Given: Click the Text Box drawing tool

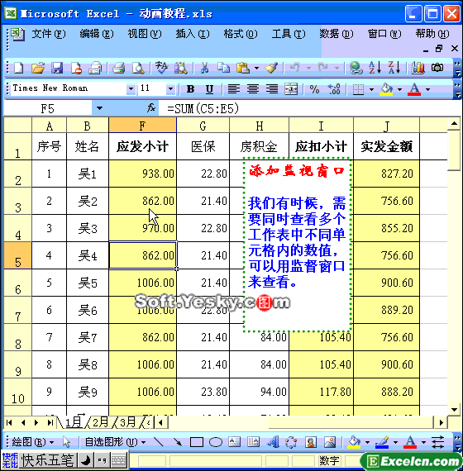Looking at the screenshot, I should pyautogui.click(x=235, y=441).
